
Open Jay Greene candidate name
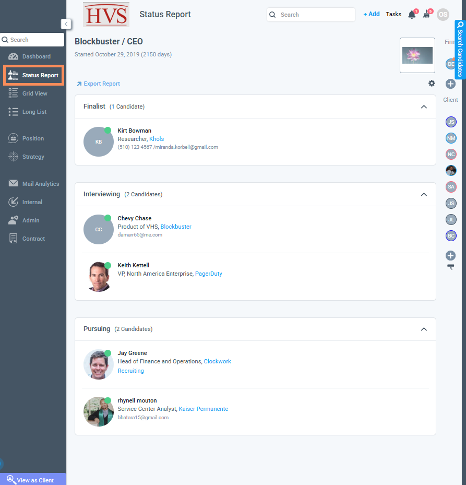133,353
